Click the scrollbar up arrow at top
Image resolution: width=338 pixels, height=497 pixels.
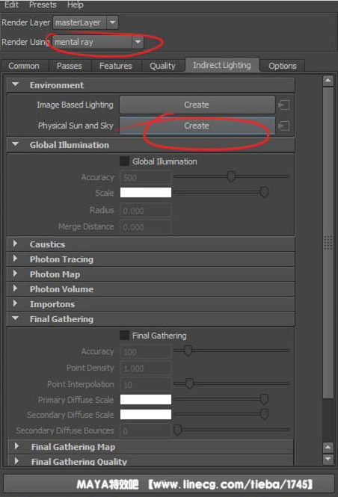(x=328, y=81)
